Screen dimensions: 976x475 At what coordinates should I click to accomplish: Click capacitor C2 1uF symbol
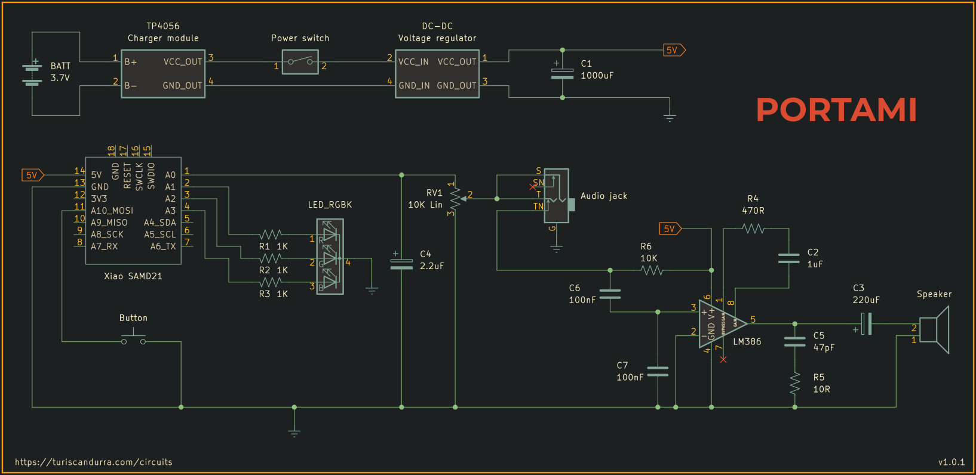tap(789, 258)
